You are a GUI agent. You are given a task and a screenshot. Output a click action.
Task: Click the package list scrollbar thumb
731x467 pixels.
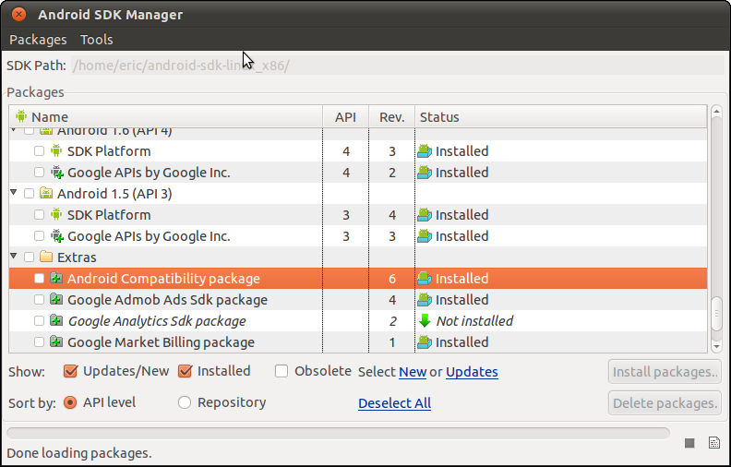click(x=716, y=314)
